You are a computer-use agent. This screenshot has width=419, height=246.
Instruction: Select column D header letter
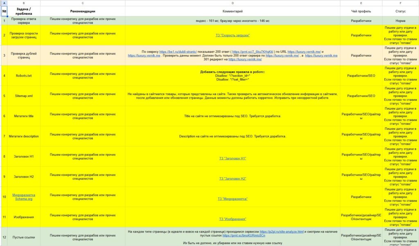pos(232,3)
